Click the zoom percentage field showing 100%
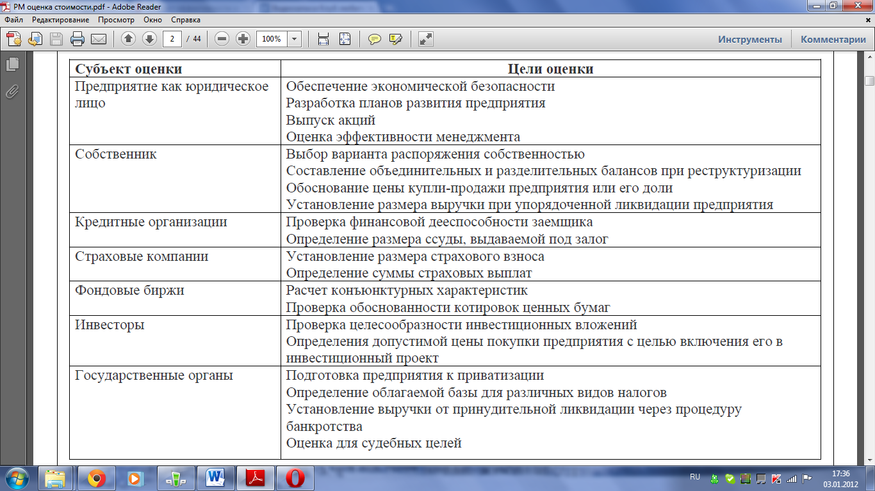 272,39
